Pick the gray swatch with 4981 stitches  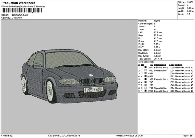coord(145,73)
